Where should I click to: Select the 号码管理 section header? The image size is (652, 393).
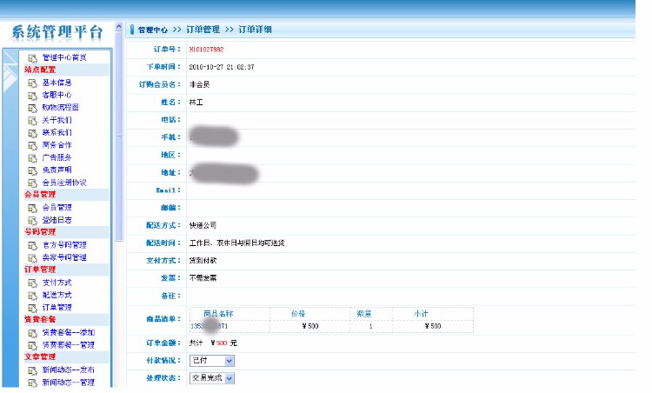click(40, 231)
